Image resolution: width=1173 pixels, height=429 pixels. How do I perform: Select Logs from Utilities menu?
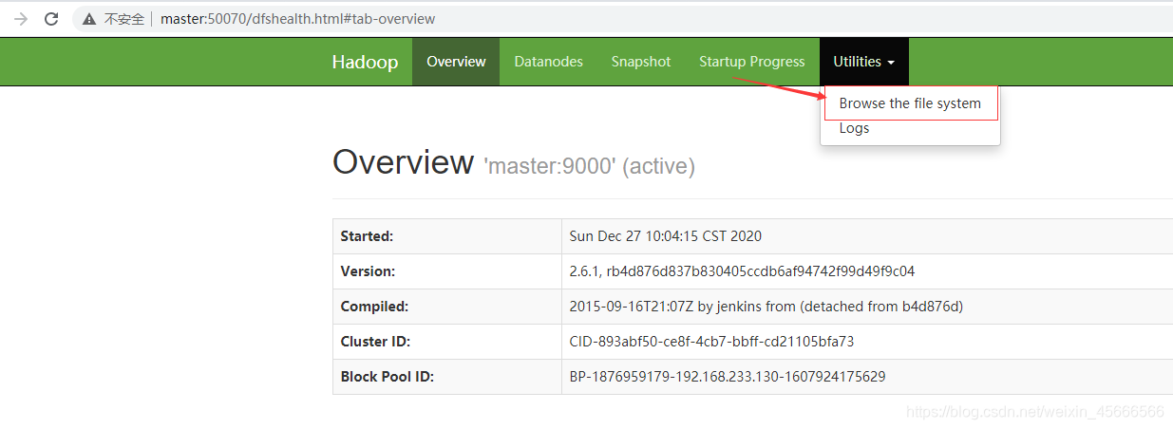tap(854, 128)
